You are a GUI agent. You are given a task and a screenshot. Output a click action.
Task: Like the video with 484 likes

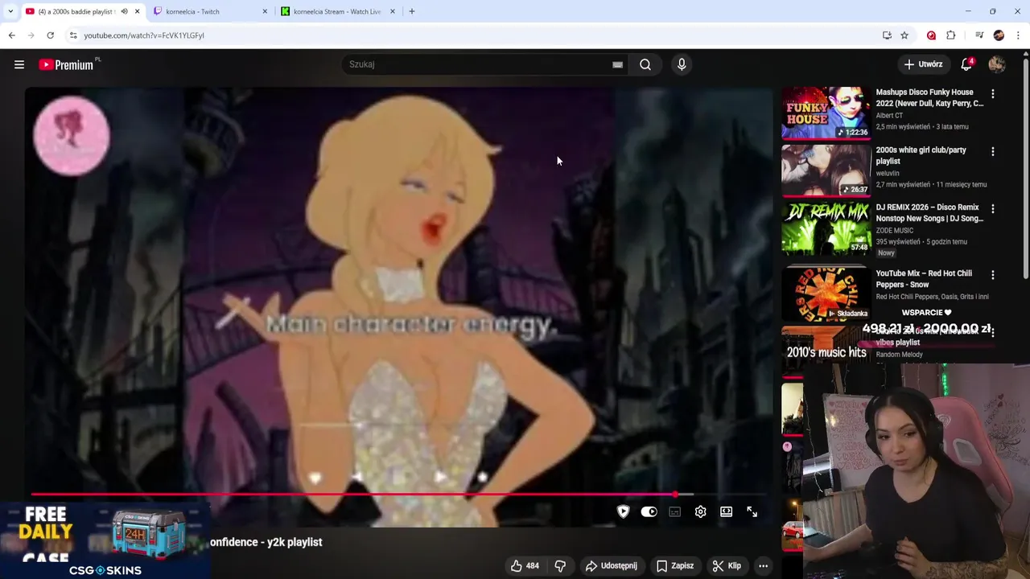pos(525,565)
